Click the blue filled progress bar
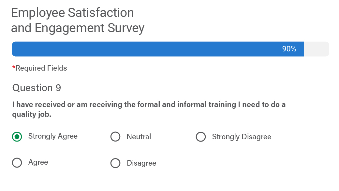The height and width of the screenshot is (191, 339). coord(147,49)
